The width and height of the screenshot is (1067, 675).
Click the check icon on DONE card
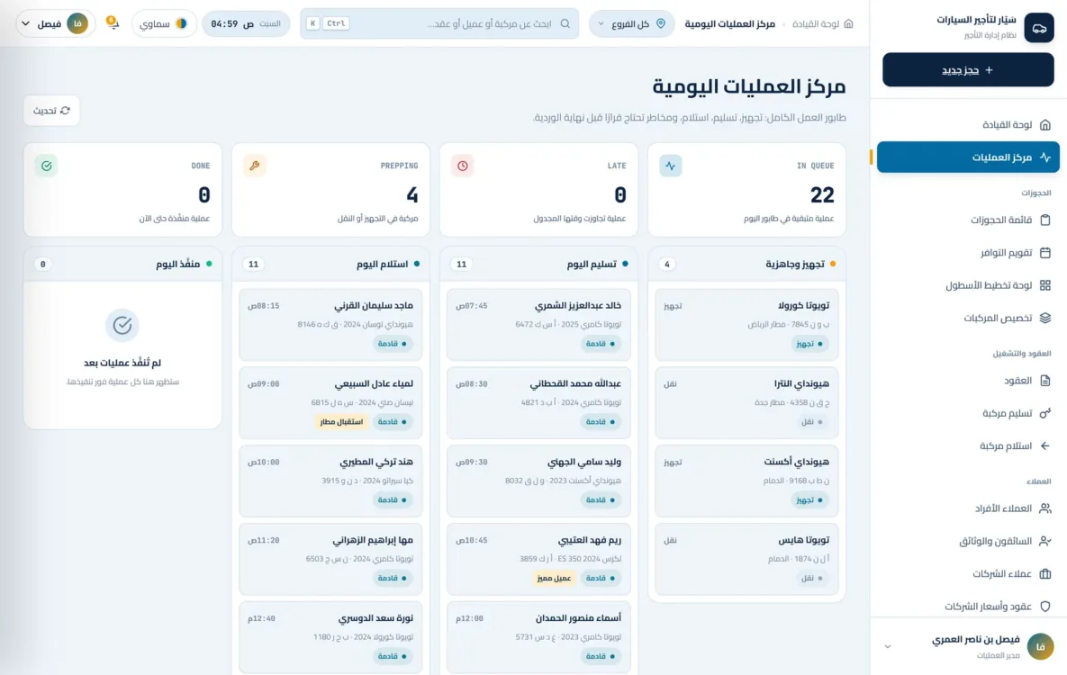(46, 166)
